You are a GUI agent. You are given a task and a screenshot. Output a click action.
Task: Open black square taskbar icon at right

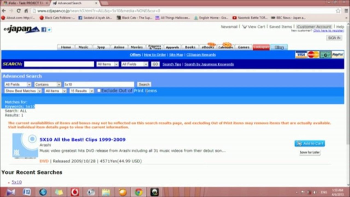point(155,192)
